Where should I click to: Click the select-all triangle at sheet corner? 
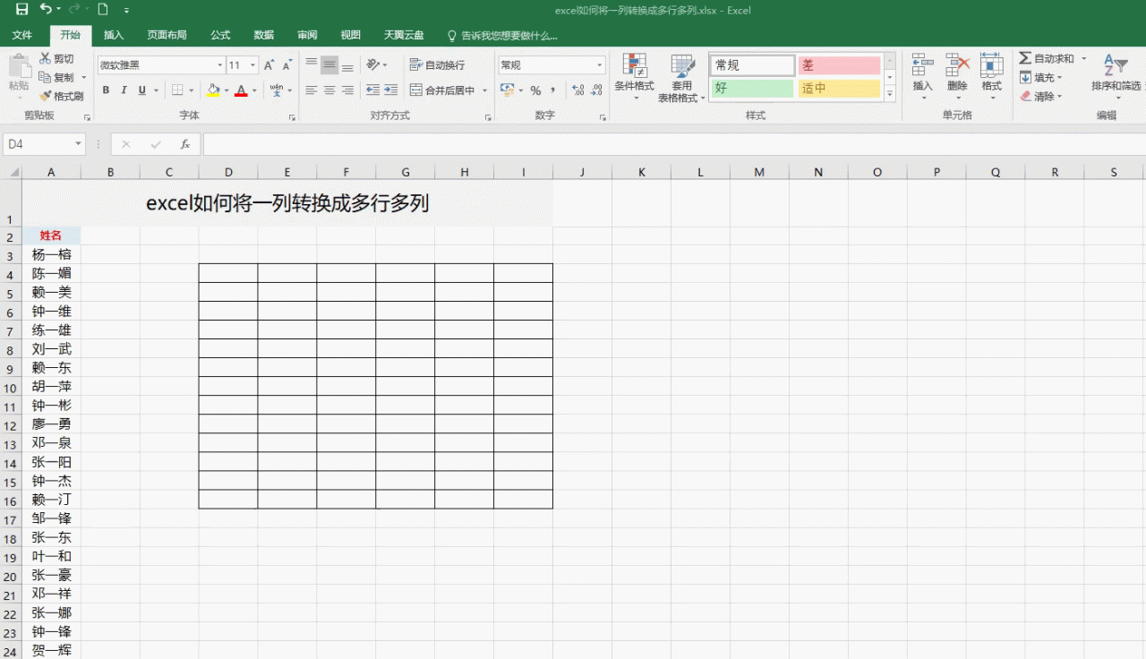(14, 172)
